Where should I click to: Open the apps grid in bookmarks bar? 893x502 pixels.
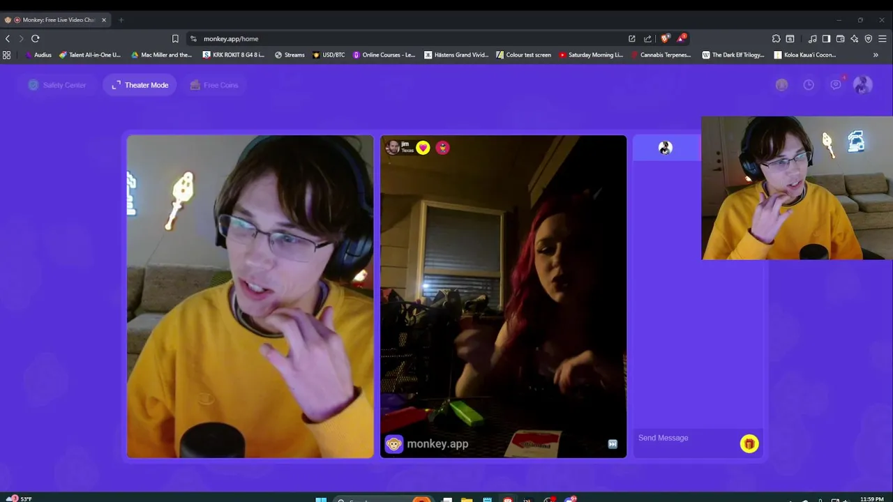(x=7, y=55)
